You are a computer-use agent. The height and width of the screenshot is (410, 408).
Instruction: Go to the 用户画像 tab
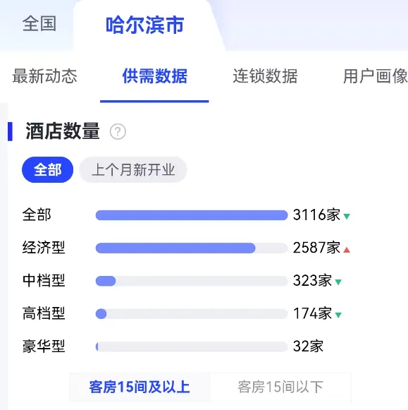coord(376,76)
